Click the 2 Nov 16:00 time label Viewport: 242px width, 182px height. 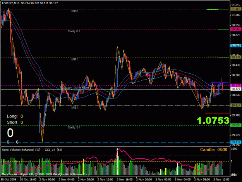point(125,180)
